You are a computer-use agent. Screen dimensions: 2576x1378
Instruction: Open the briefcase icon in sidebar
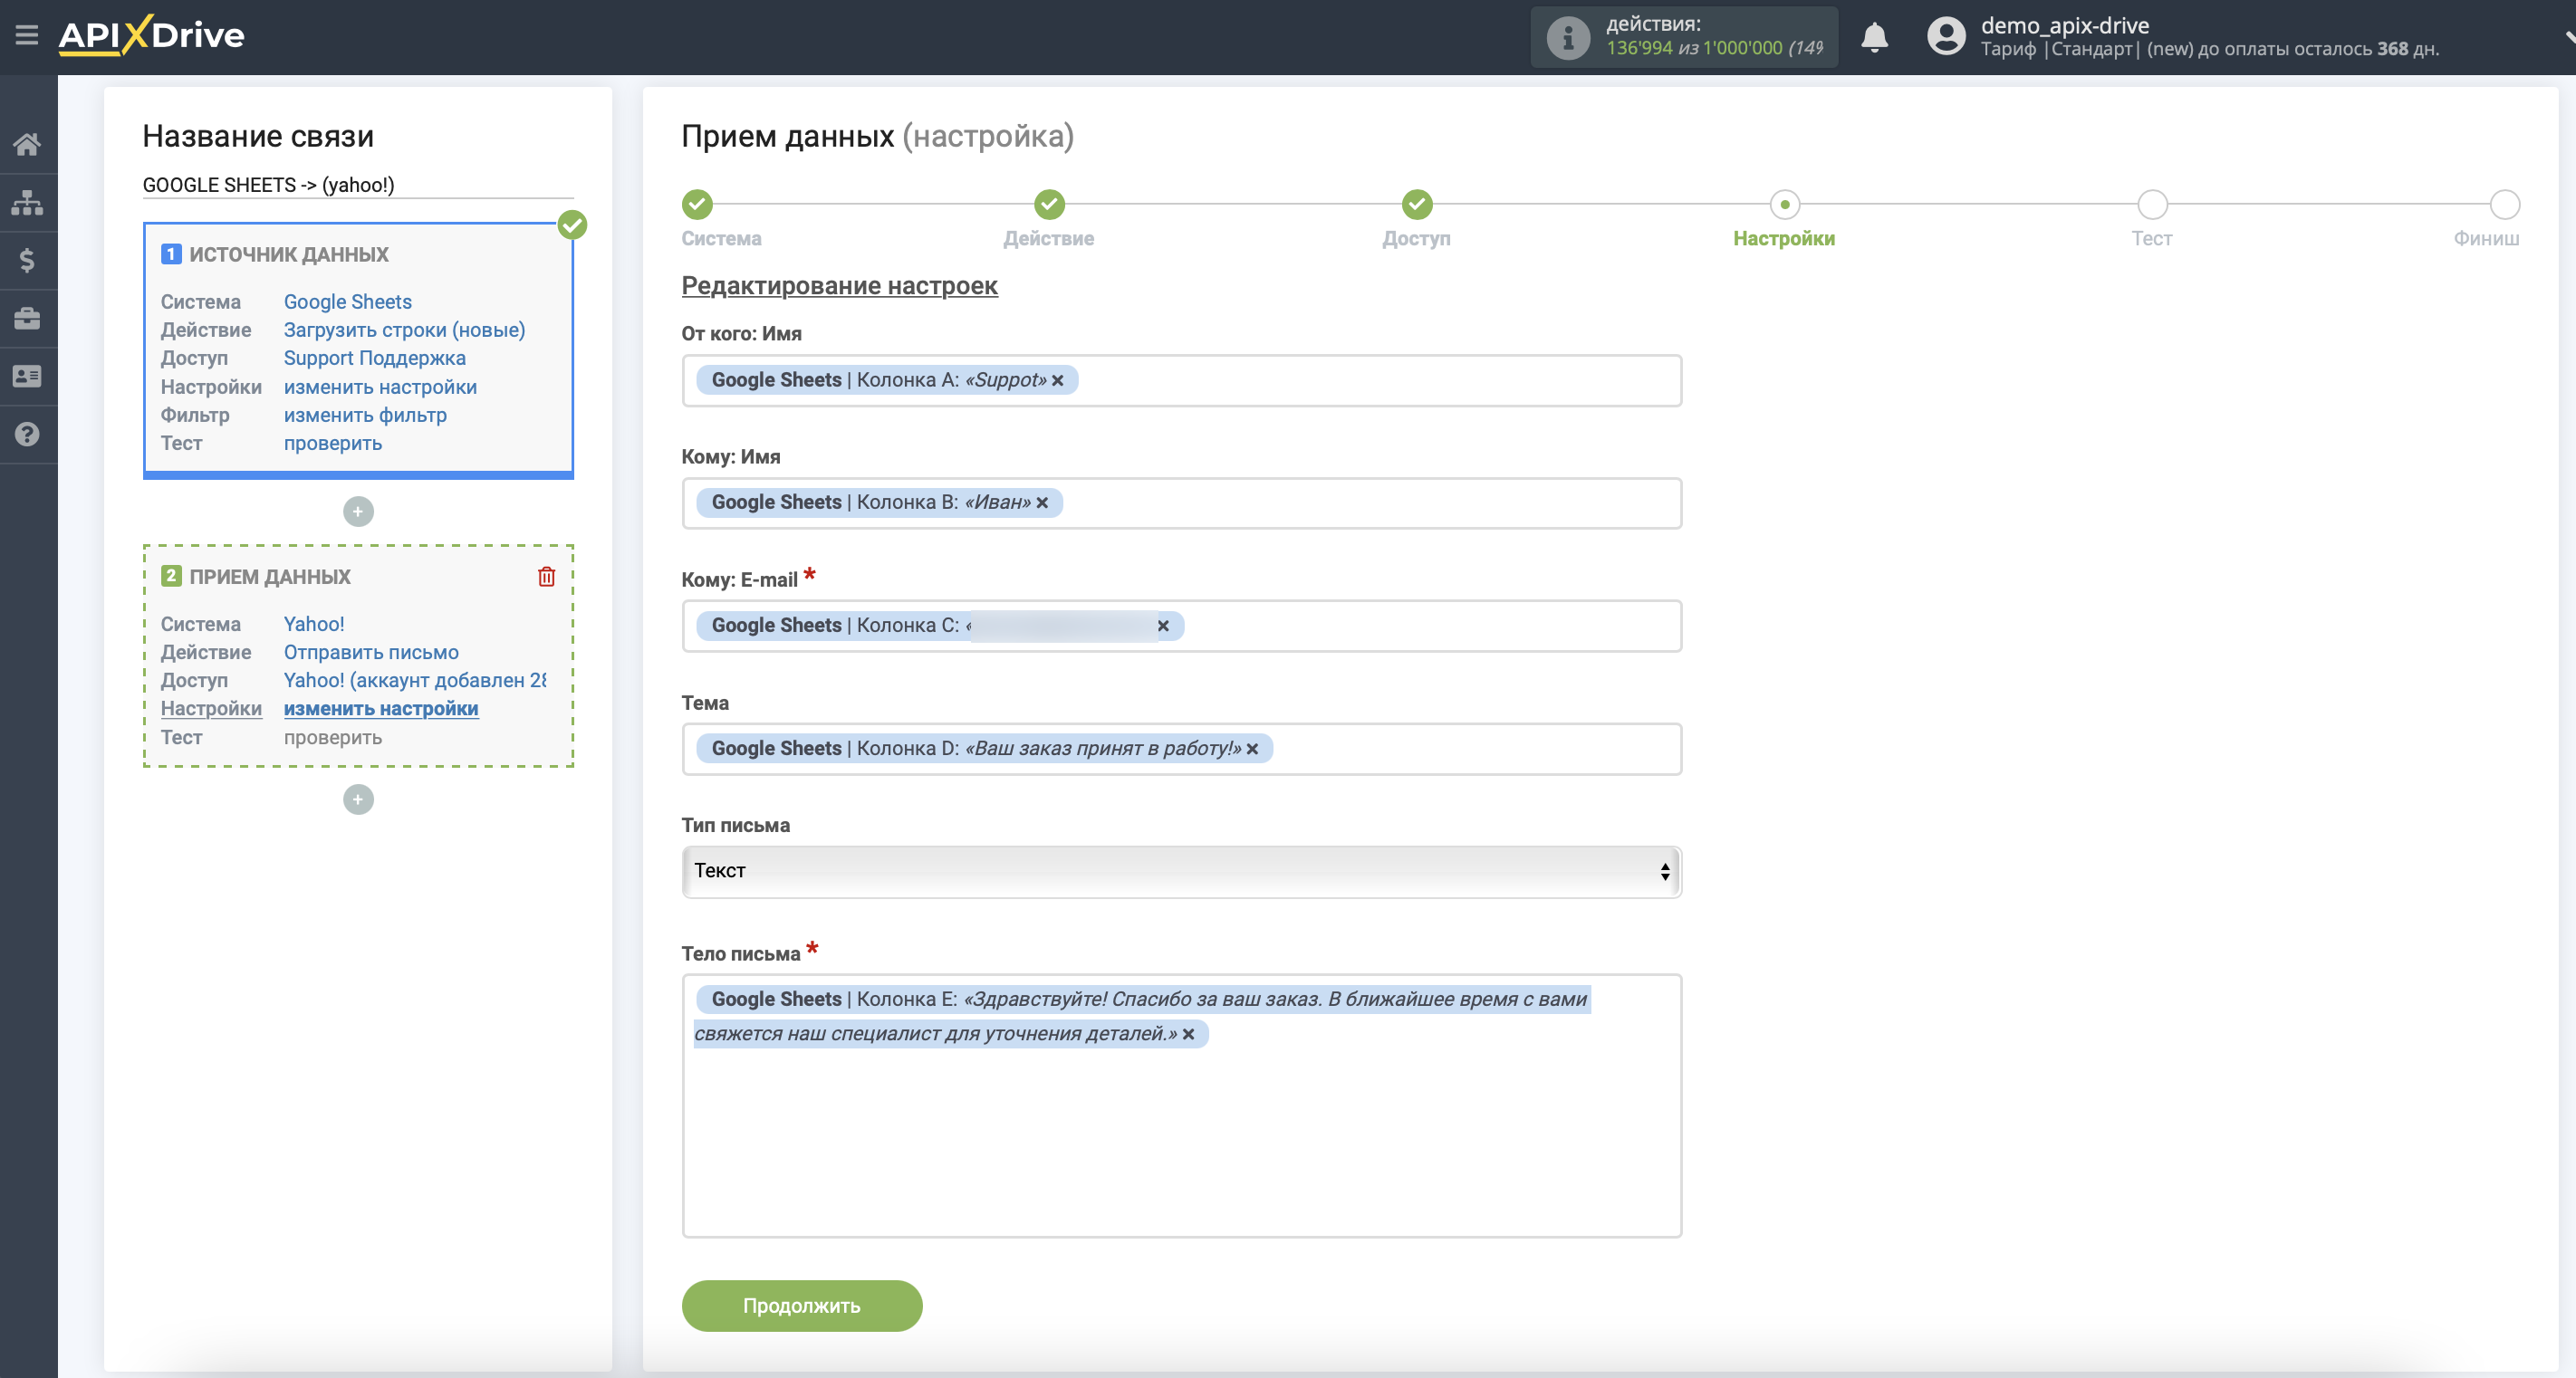point(27,319)
